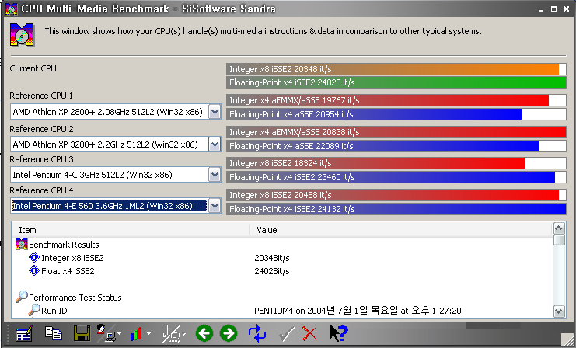Screen dimensions: 576x348
Task: Click the colored bar chart icon
Action: 136,333
